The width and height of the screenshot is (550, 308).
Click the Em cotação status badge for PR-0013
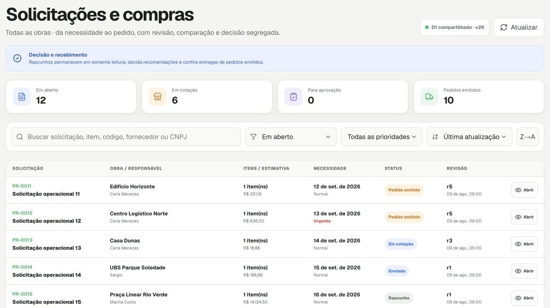click(x=401, y=244)
